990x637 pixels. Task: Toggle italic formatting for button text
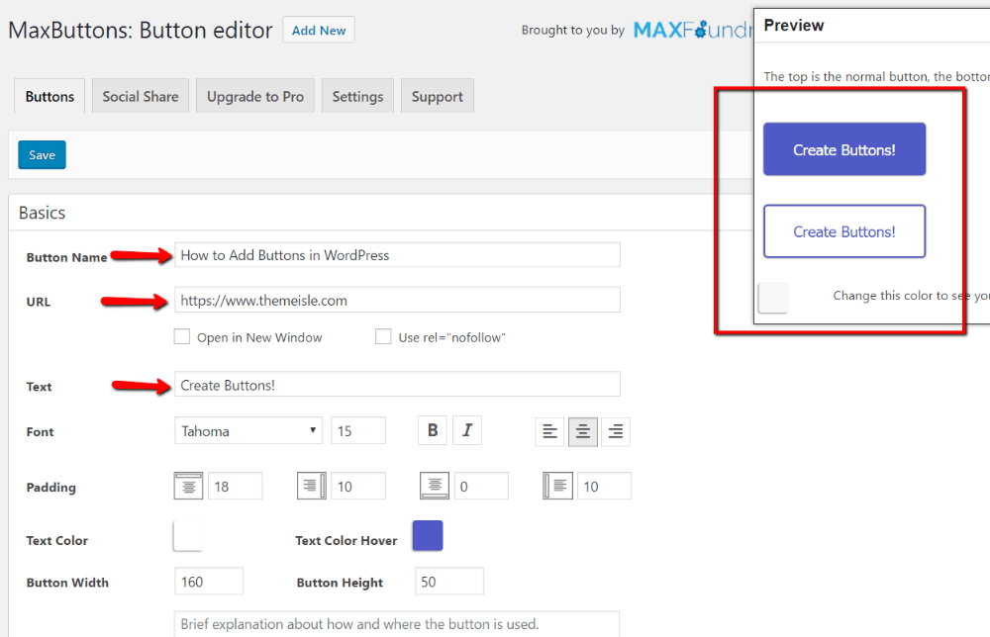pos(467,430)
